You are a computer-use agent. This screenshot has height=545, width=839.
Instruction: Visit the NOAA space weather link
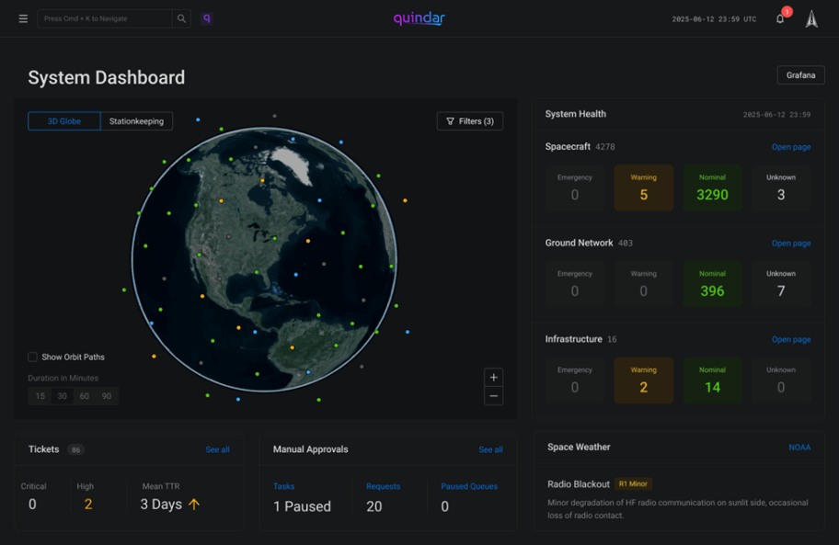pos(799,447)
